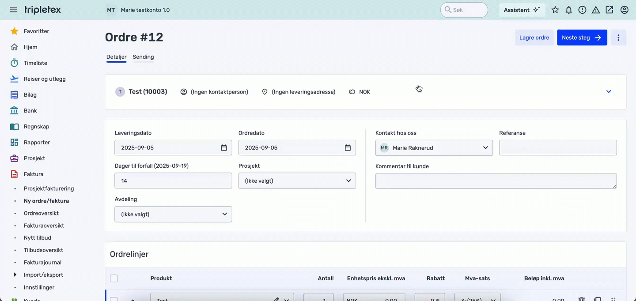This screenshot has width=636, height=301.
Task: Click the Referanse input field
Action: (x=558, y=148)
